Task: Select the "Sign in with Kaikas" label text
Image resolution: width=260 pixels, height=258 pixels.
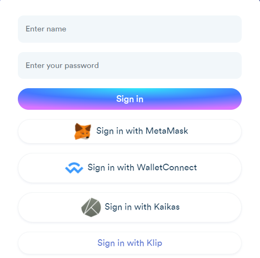Action: [x=142, y=207]
